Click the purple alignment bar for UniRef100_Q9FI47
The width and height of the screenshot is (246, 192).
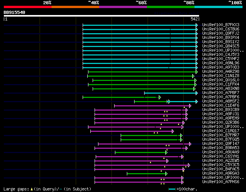(145, 144)
